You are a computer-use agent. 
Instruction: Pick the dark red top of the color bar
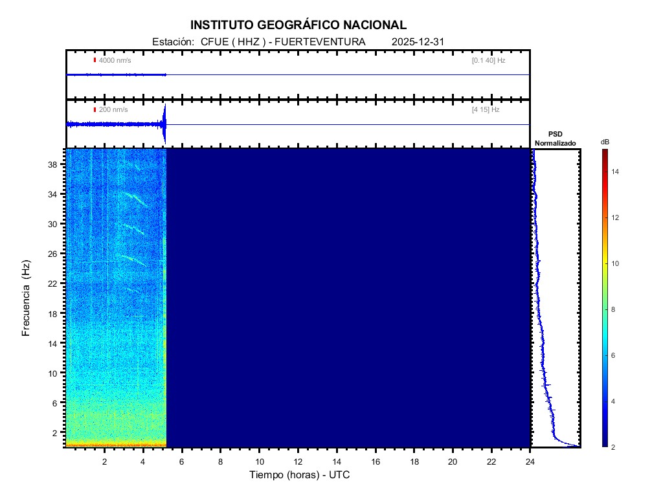[x=604, y=153]
